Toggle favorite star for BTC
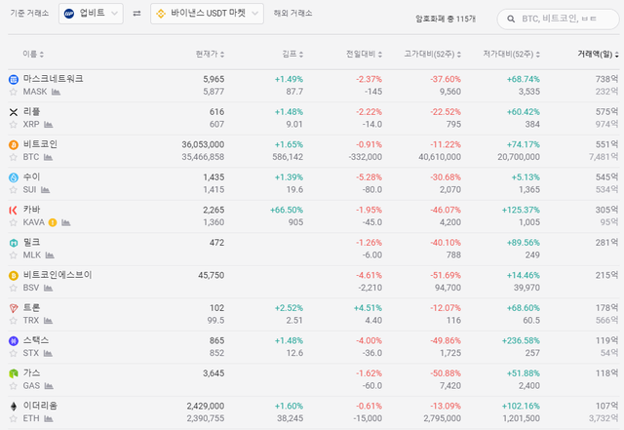Viewport: 624px width, 430px height. point(14,157)
